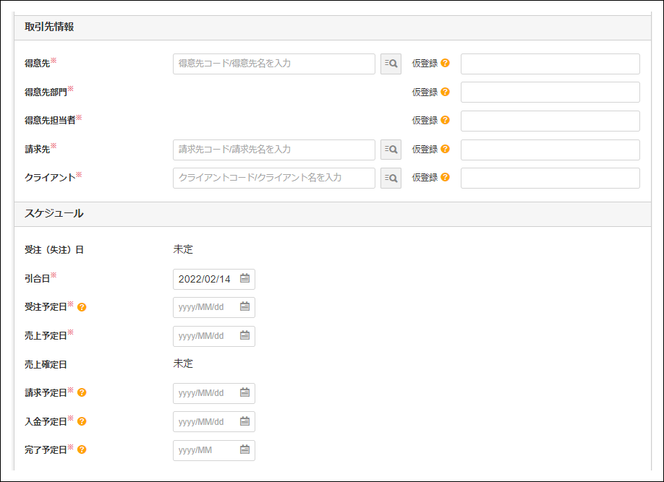Open the search lookup for 得意先
Screen dimensions: 664x482
tap(391, 64)
